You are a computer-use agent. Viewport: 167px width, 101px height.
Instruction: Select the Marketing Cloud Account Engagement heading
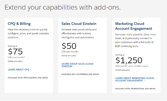(134, 26)
